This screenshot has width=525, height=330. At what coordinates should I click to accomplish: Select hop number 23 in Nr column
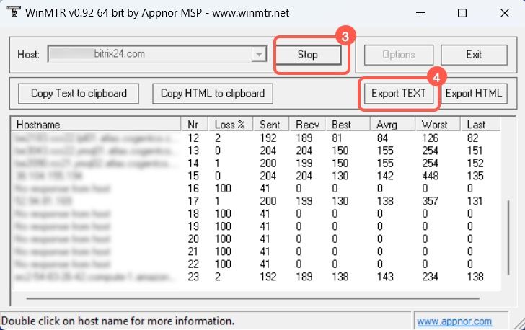(193, 277)
